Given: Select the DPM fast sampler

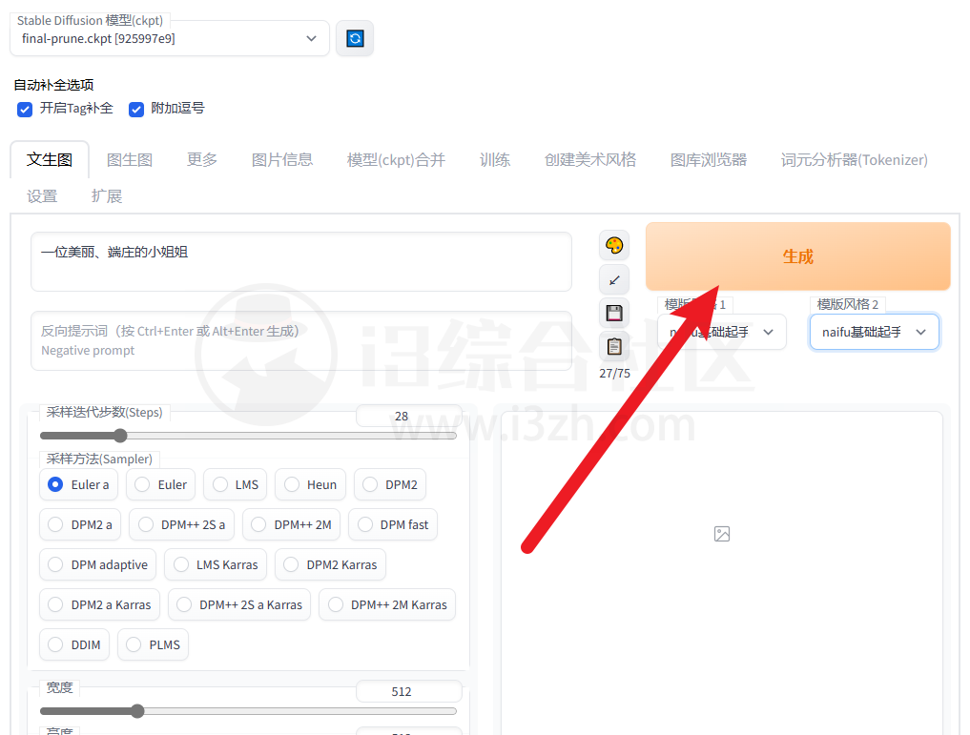Looking at the screenshot, I should pos(393,525).
